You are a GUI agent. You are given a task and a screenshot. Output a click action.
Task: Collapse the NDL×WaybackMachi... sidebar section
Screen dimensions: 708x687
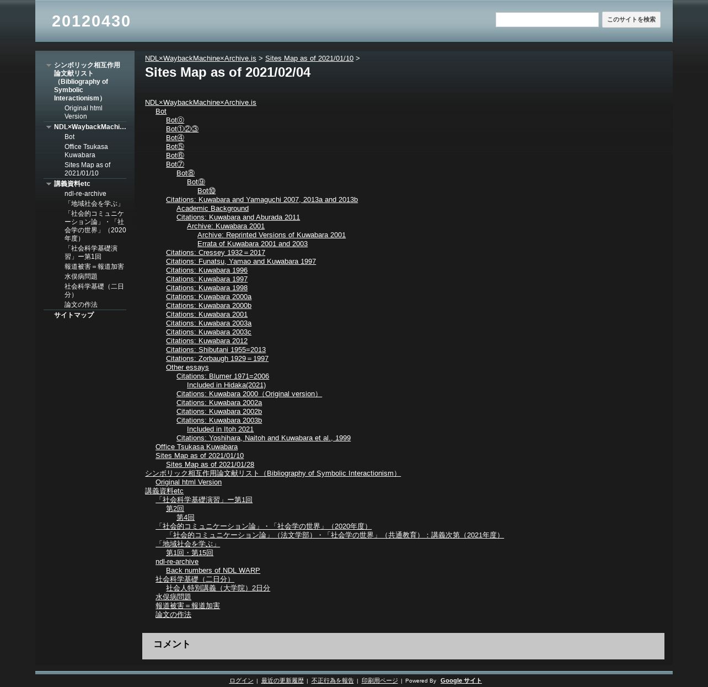[49, 127]
